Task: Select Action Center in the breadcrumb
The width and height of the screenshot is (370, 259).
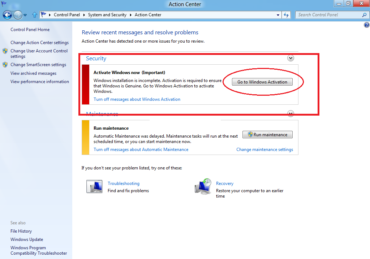Action: click(x=148, y=14)
